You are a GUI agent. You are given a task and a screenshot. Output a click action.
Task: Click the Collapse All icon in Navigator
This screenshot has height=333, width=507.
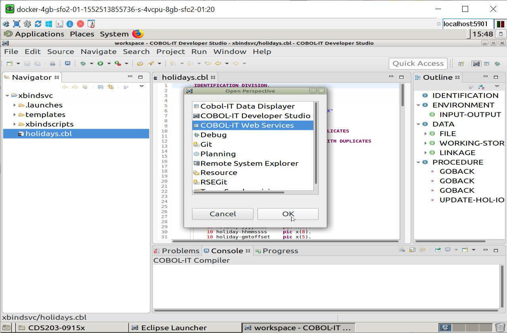click(x=100, y=87)
